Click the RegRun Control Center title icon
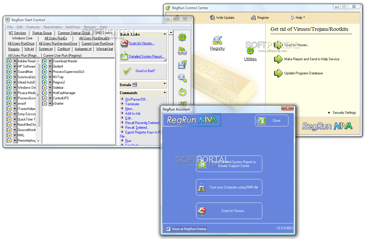 [x=168, y=8]
